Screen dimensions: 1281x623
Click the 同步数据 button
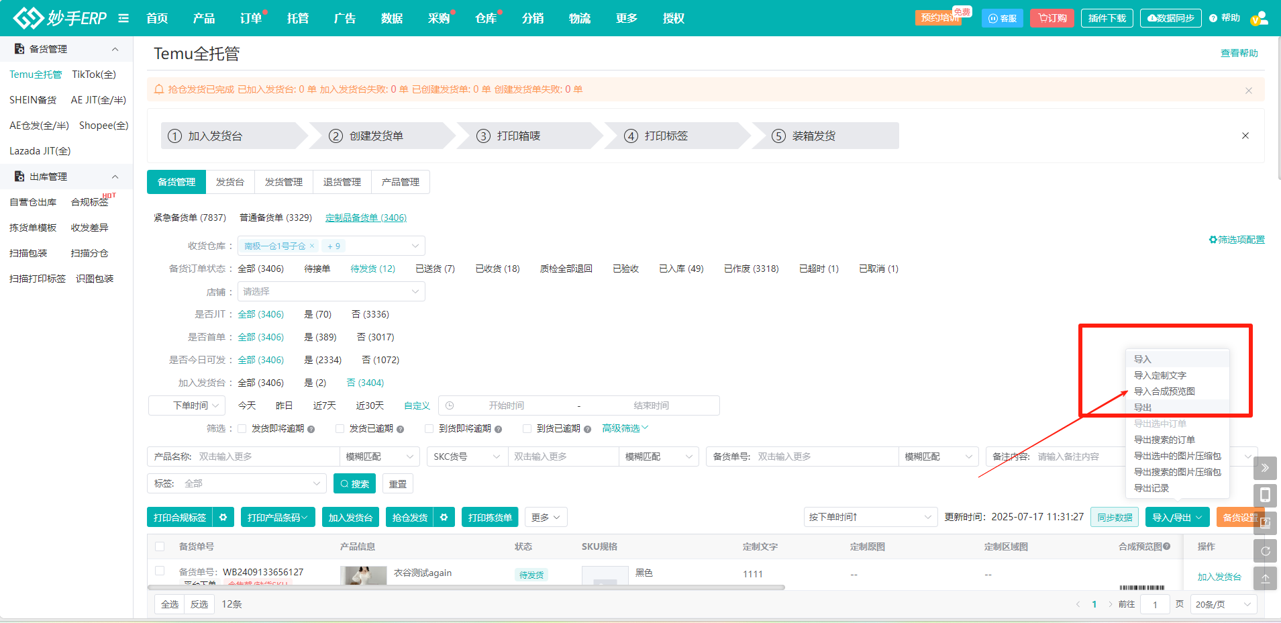pyautogui.click(x=1115, y=517)
